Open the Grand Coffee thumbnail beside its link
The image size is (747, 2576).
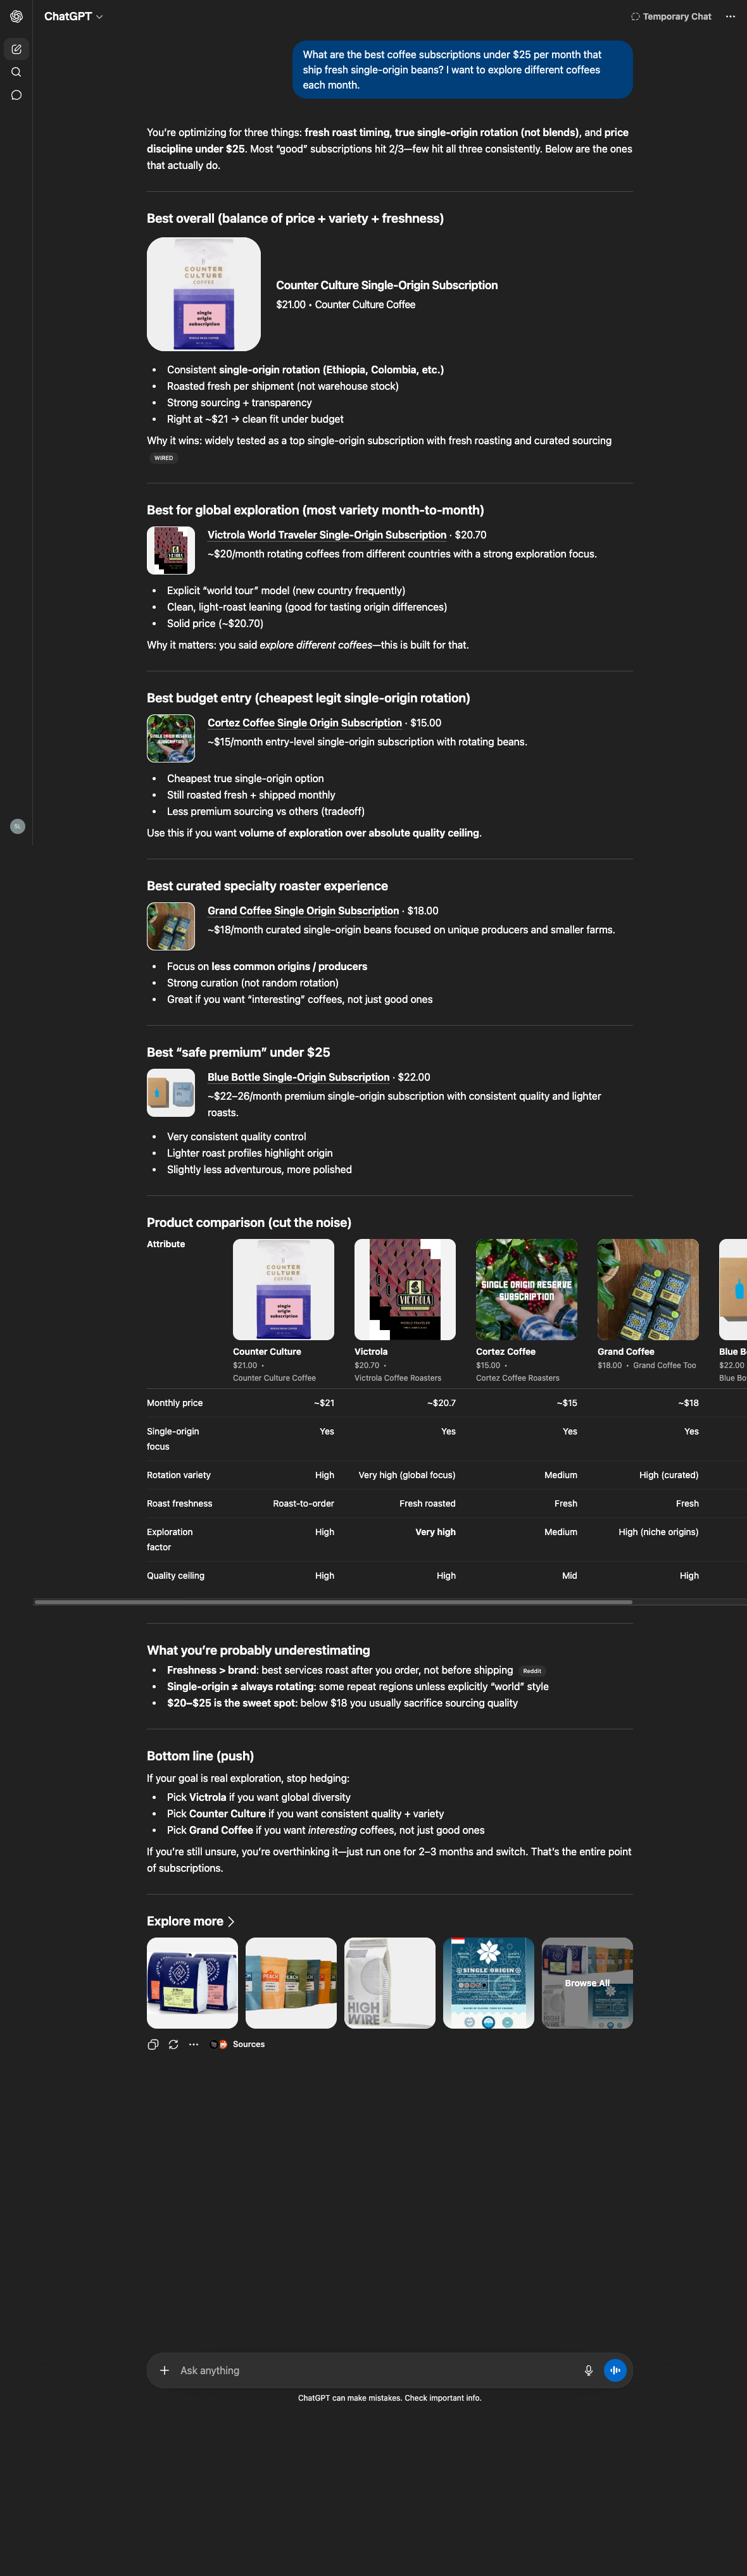pos(171,926)
